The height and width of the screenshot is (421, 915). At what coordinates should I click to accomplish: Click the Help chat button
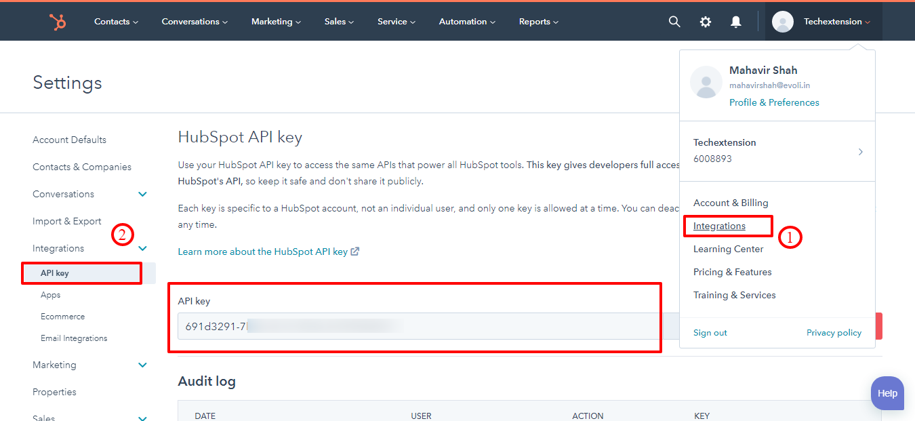tap(887, 393)
